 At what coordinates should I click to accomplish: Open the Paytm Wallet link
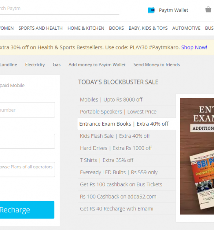click(x=173, y=10)
